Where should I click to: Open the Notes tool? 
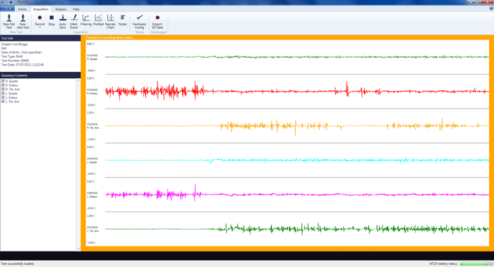click(x=123, y=20)
